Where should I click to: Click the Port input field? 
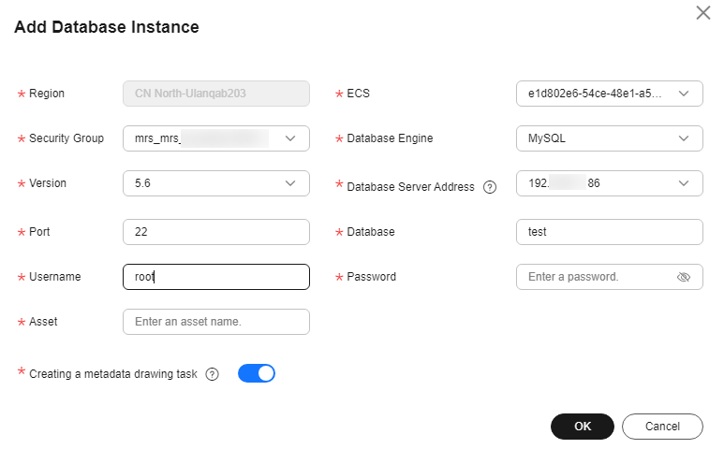tap(215, 232)
